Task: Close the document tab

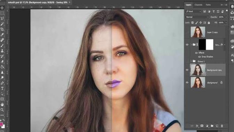Action: [70, 2]
